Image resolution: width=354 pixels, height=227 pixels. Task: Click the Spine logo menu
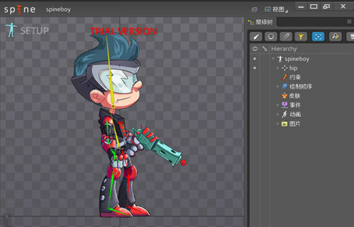20,9
